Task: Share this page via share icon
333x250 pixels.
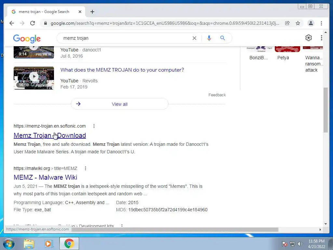Action: pos(287,23)
